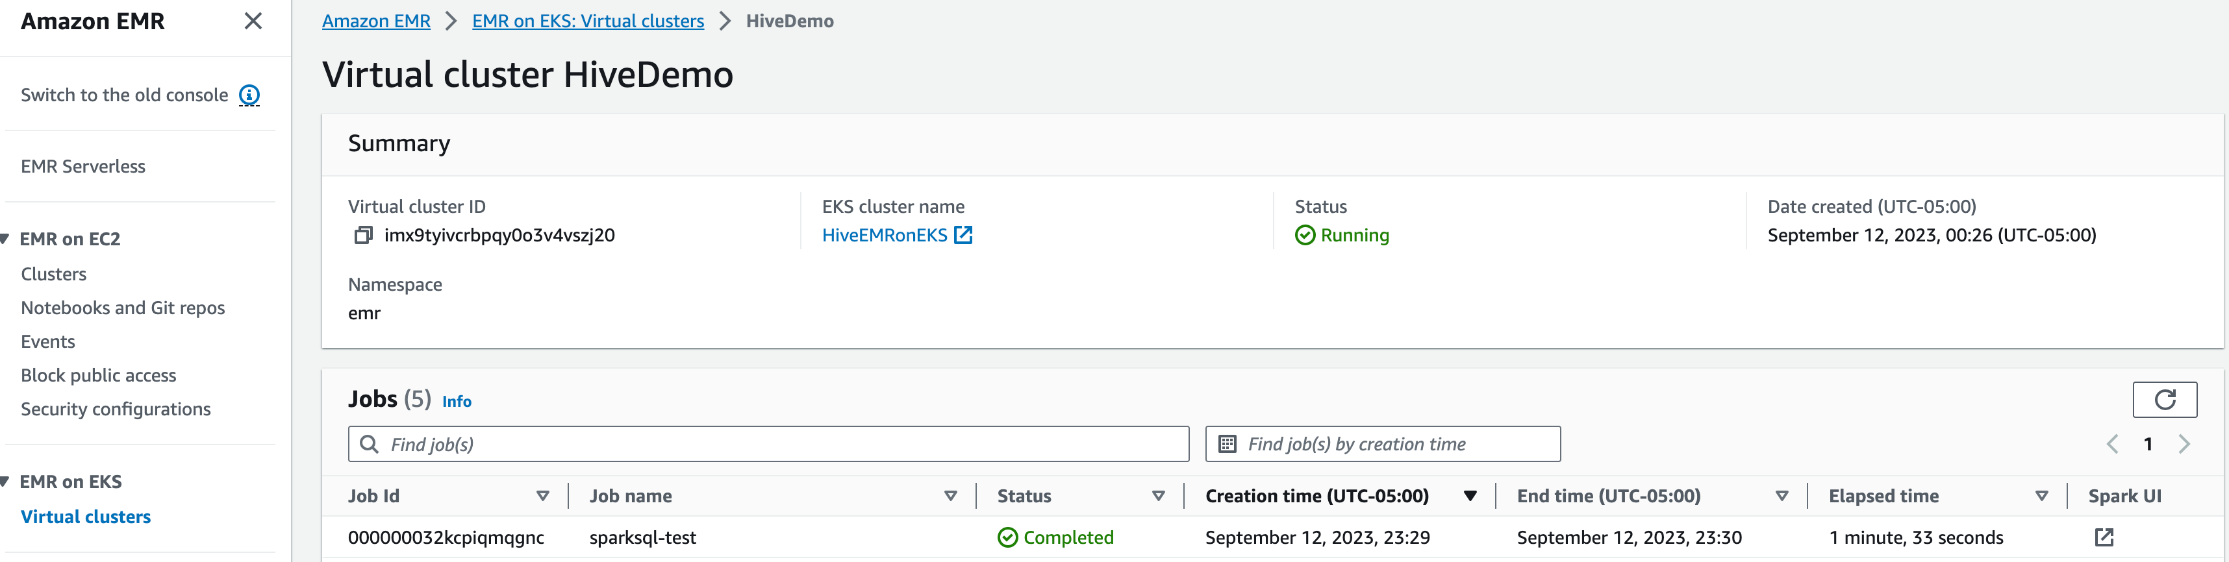2229x562 pixels.
Task: Open Security configurations in sidebar
Action: click(x=116, y=409)
